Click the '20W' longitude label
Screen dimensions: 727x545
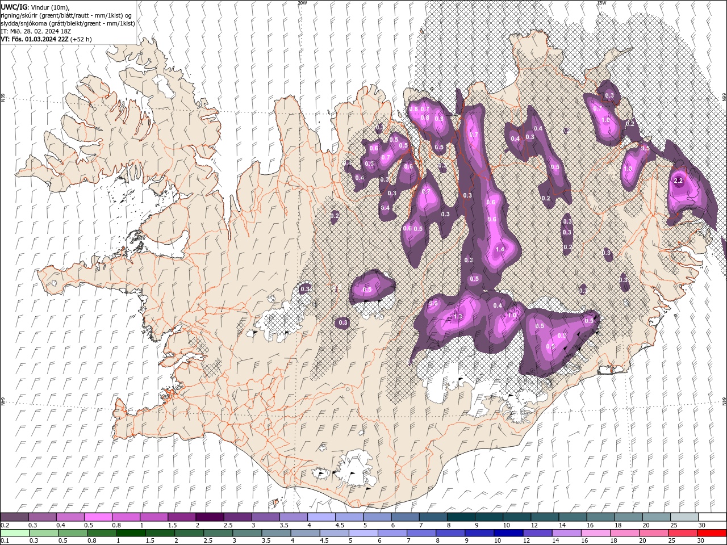pos(302,3)
